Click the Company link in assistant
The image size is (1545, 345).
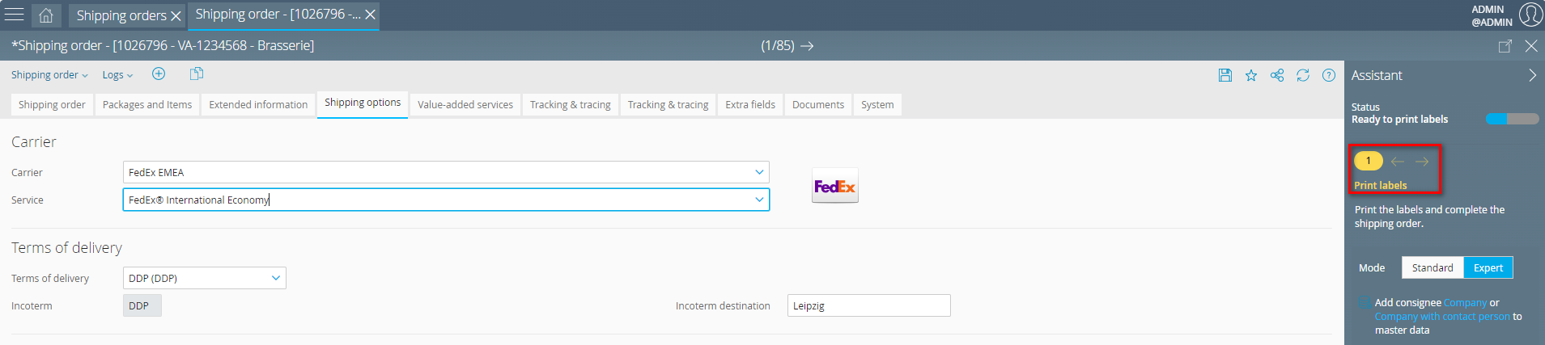(x=1465, y=303)
